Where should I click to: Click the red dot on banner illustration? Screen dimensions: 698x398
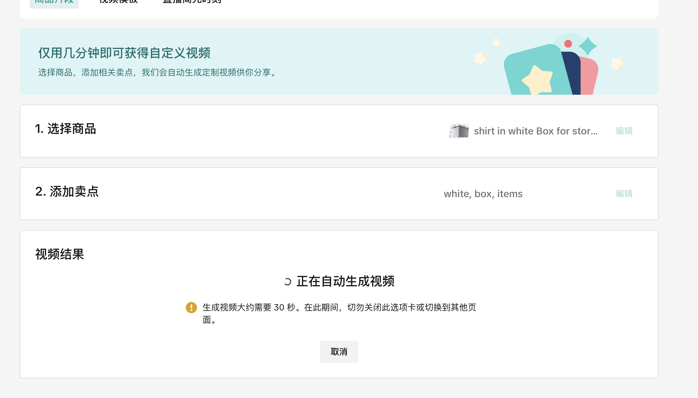568,44
